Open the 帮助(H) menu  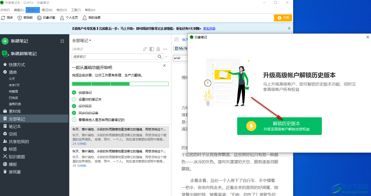(x=90, y=10)
